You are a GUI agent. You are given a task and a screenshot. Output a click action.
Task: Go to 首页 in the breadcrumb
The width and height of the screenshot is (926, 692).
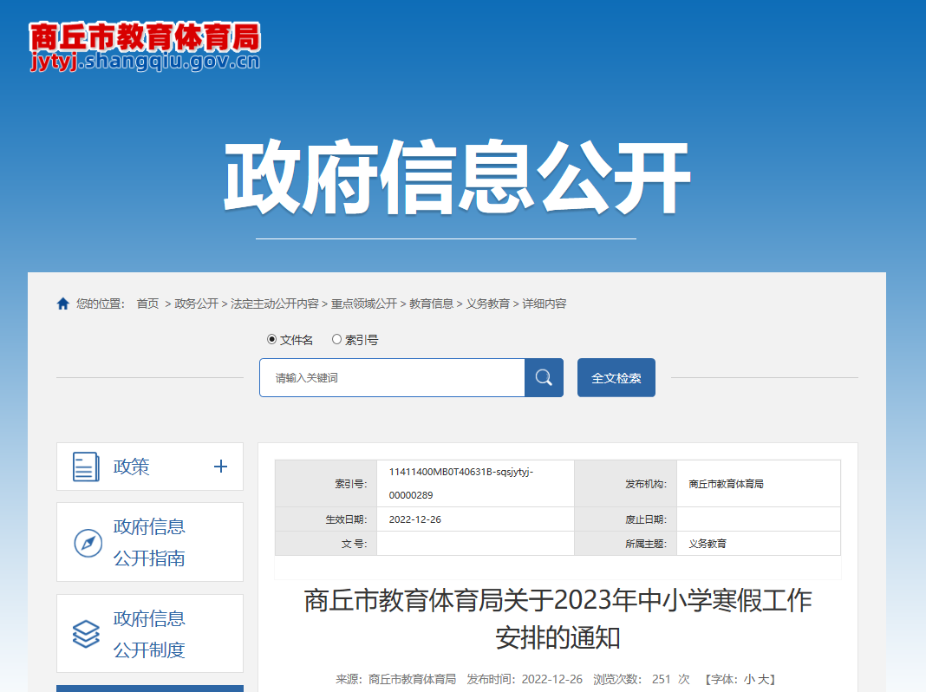147,304
